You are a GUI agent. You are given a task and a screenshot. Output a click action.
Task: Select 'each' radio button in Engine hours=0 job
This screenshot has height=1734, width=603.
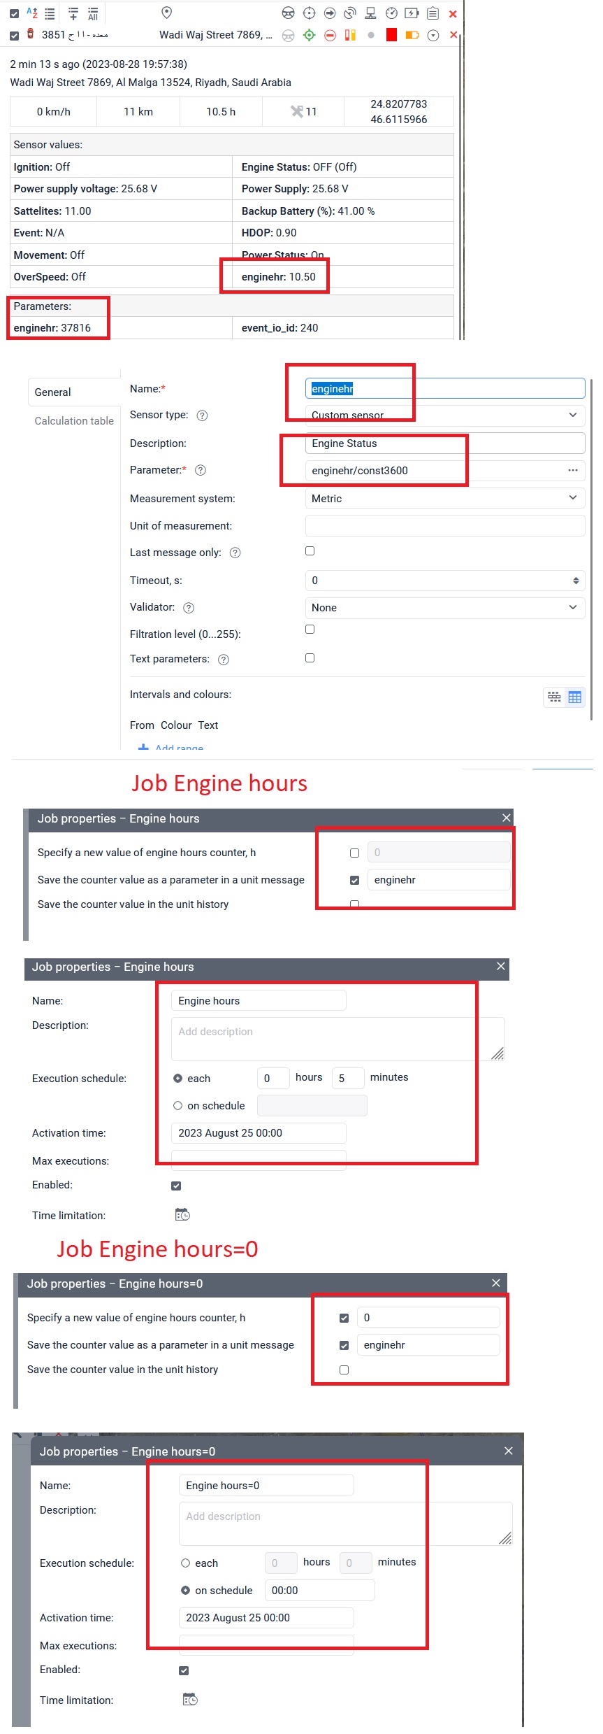[186, 1563]
